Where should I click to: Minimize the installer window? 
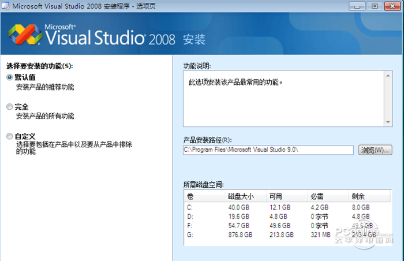click(x=357, y=6)
